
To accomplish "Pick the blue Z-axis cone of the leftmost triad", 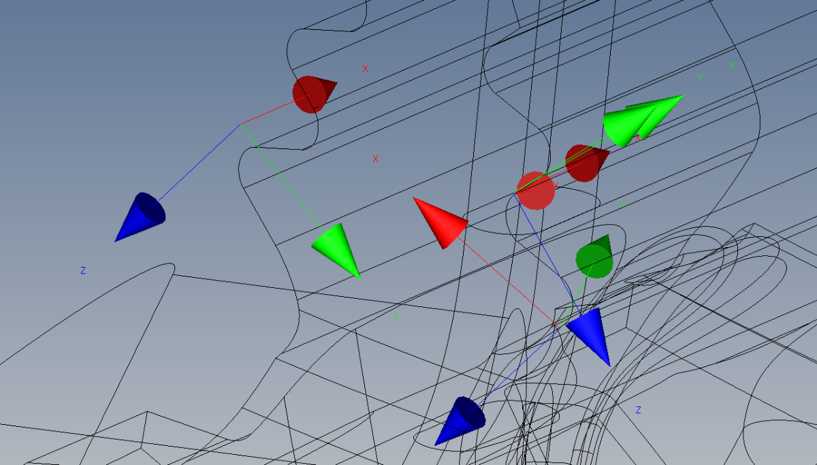I will [x=141, y=217].
